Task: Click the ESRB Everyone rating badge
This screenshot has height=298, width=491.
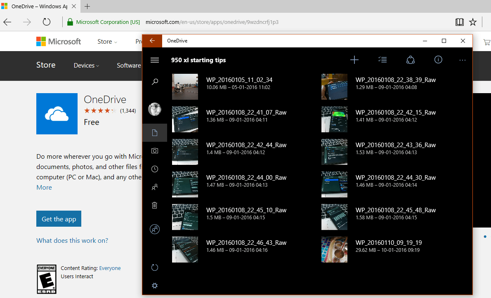Action: click(47, 279)
